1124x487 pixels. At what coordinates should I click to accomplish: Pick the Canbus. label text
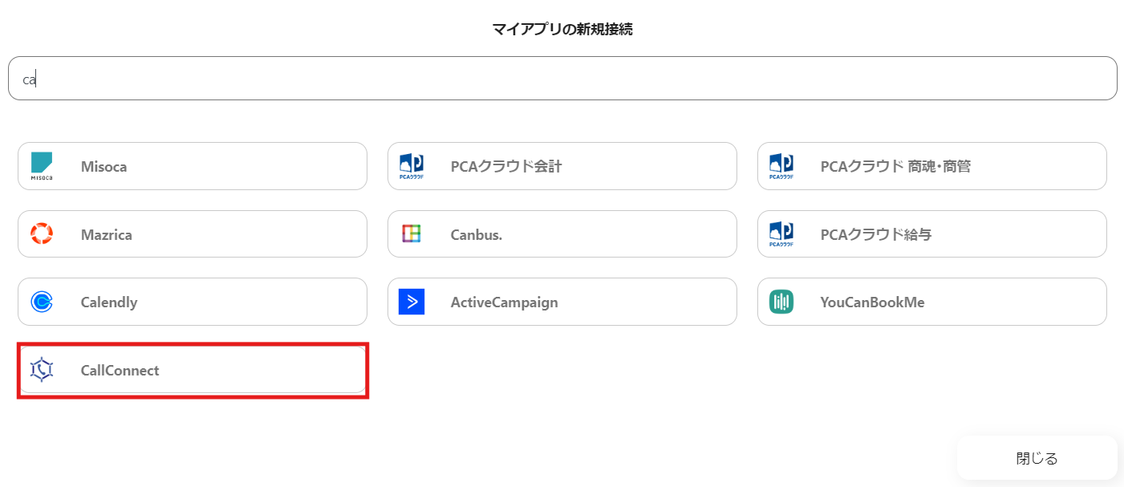(477, 235)
